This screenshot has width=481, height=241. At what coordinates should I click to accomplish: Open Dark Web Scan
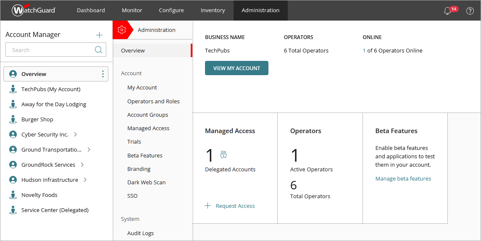pos(146,183)
